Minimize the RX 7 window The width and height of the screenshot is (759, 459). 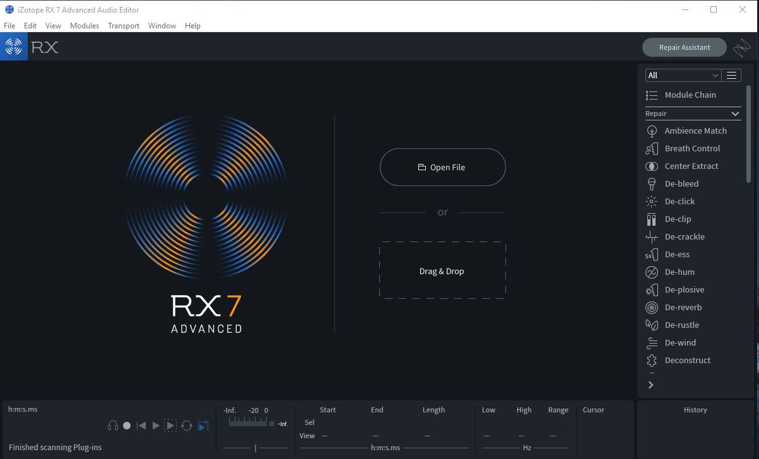[x=685, y=9]
